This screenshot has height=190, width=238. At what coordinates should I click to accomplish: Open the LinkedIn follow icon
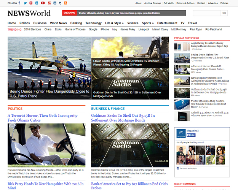[37, 3]
